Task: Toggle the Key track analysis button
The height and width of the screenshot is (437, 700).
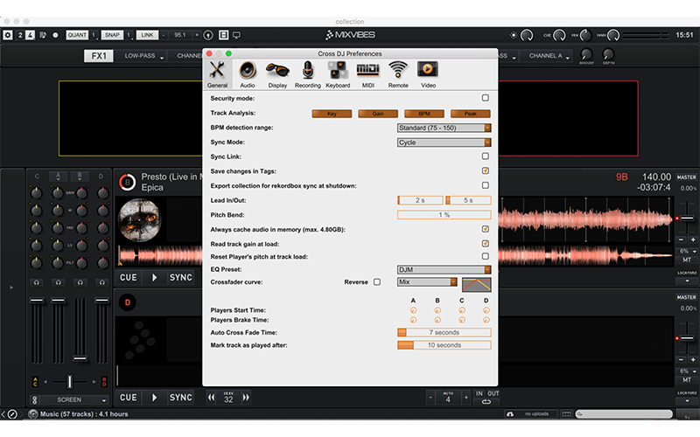Action: pyautogui.click(x=332, y=114)
